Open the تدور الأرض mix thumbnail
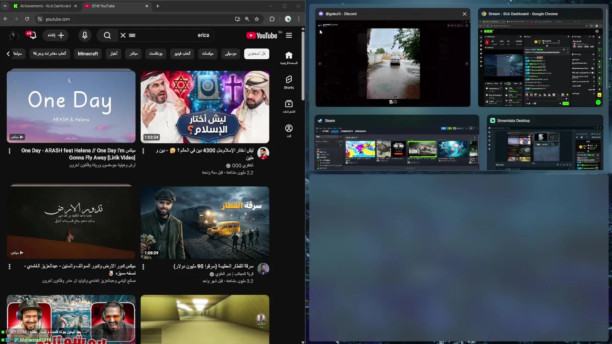 pos(71,222)
